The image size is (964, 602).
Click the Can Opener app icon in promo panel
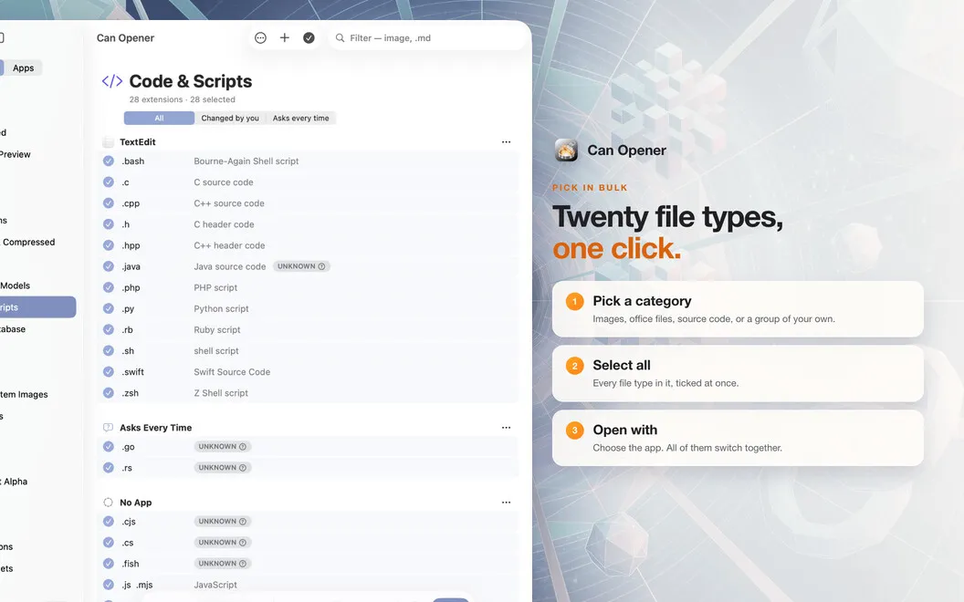[x=566, y=150]
